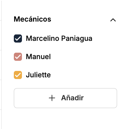This screenshot has width=139, height=129.
Task: Select the Manuel mechanic name
Action: point(38,57)
